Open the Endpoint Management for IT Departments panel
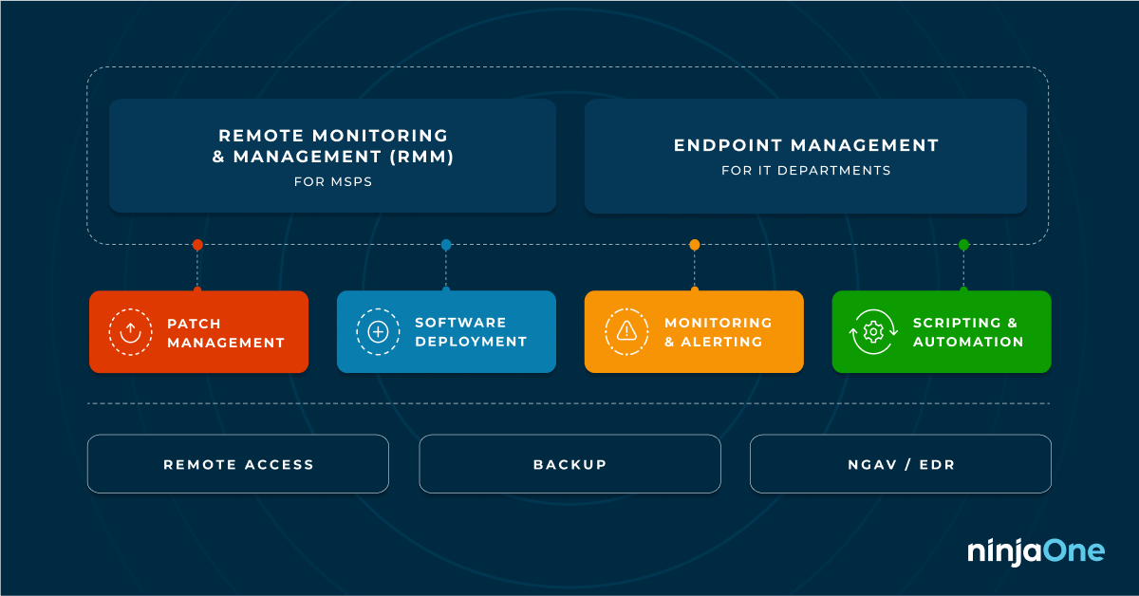The width and height of the screenshot is (1139, 596). coord(806,156)
